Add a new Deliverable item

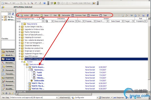[x=64, y=15]
